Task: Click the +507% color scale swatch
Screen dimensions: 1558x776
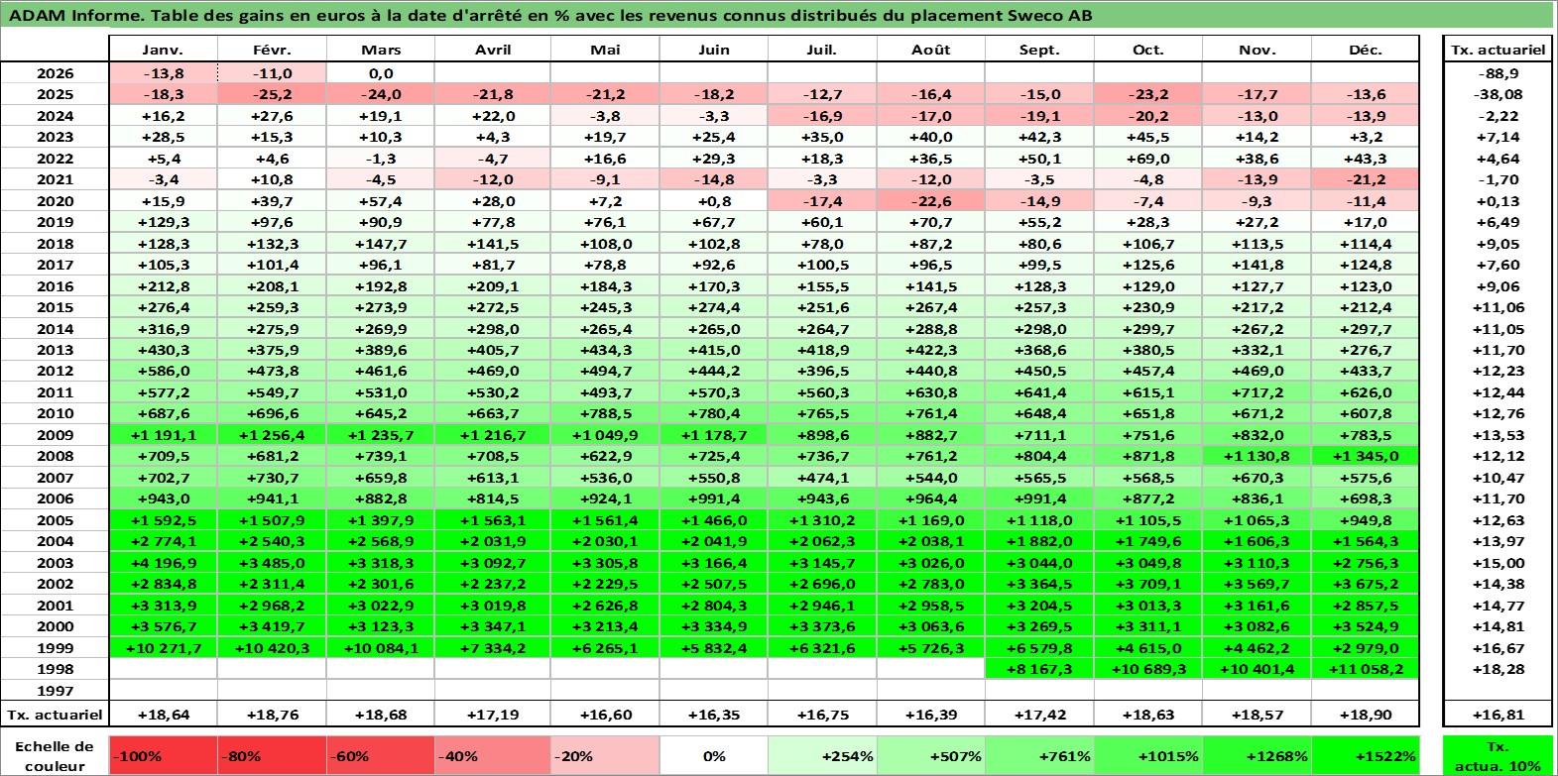Action: coord(931,755)
